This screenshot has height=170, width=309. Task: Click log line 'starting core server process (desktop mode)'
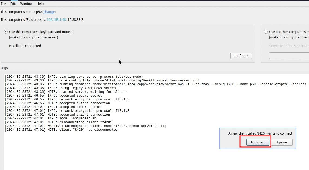(x=74, y=77)
